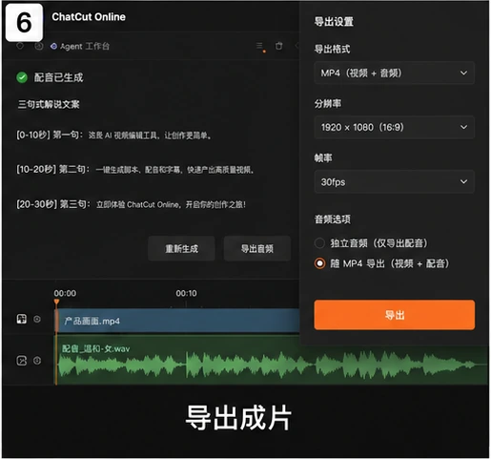Click the diamond icon left of the clock icon

pos(20,46)
